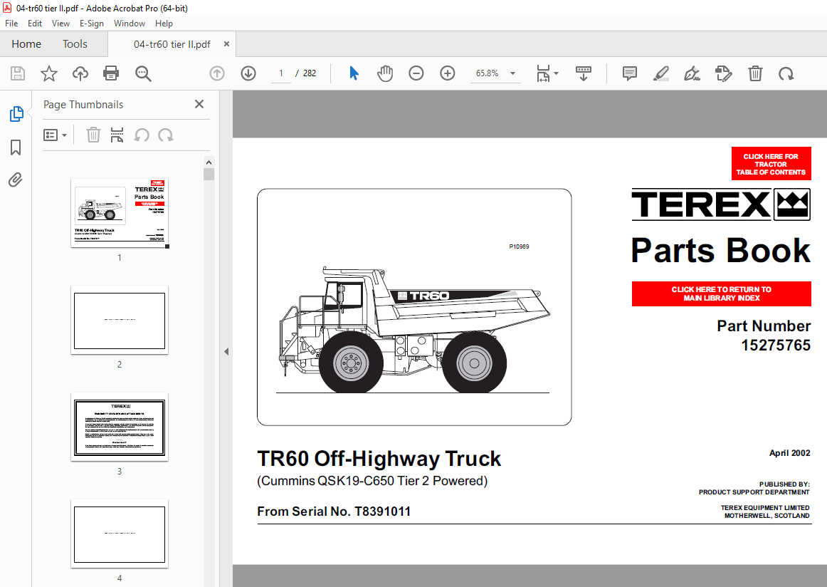Click the Edit/stamp document icon
The image size is (827, 587).
(x=724, y=73)
